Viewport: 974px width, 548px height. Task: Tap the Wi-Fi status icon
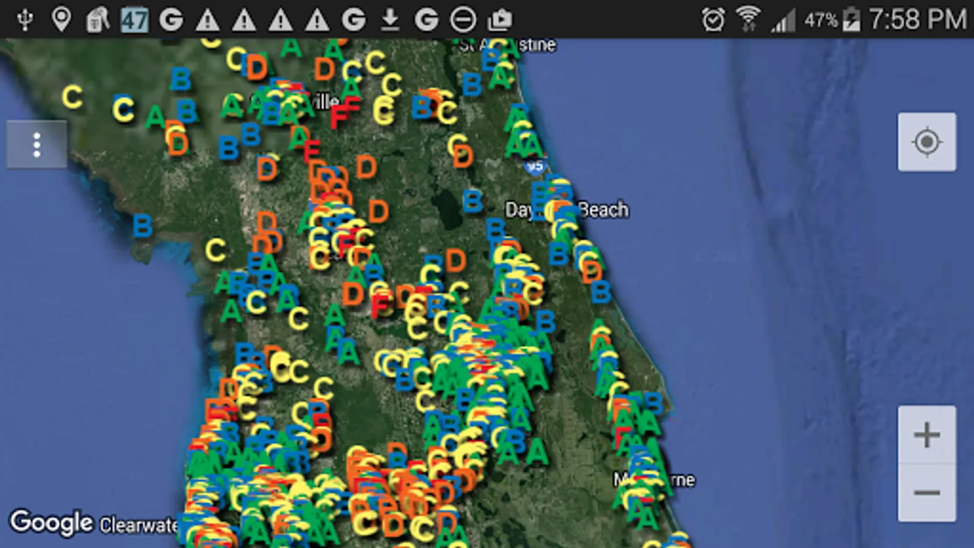click(x=748, y=19)
